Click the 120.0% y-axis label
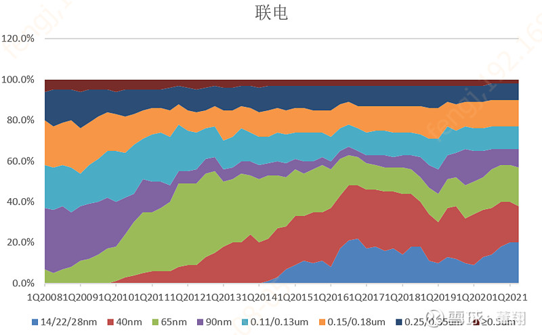 click(x=18, y=39)
